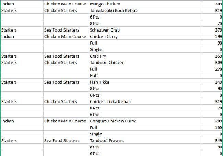Screen dimensions: 223x156
Task: Click Starters category in Fish Tikka row
Action: click(x=9, y=82)
